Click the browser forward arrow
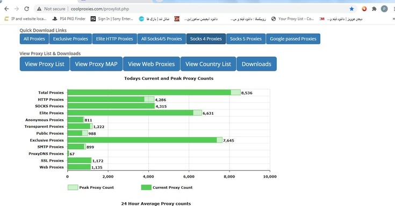 pyautogui.click(x=17, y=9)
